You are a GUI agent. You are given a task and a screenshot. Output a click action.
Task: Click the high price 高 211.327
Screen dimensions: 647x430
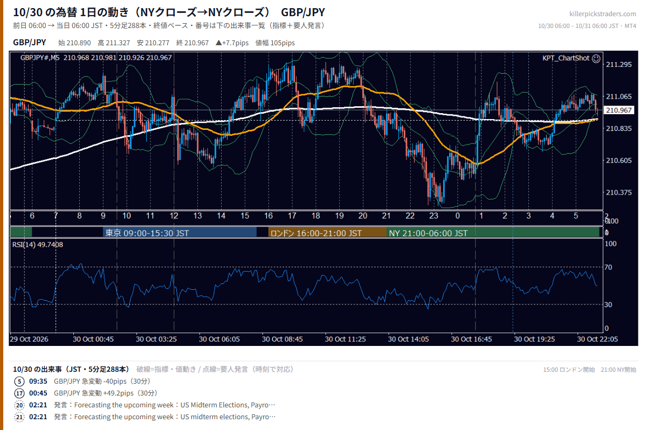(x=114, y=43)
